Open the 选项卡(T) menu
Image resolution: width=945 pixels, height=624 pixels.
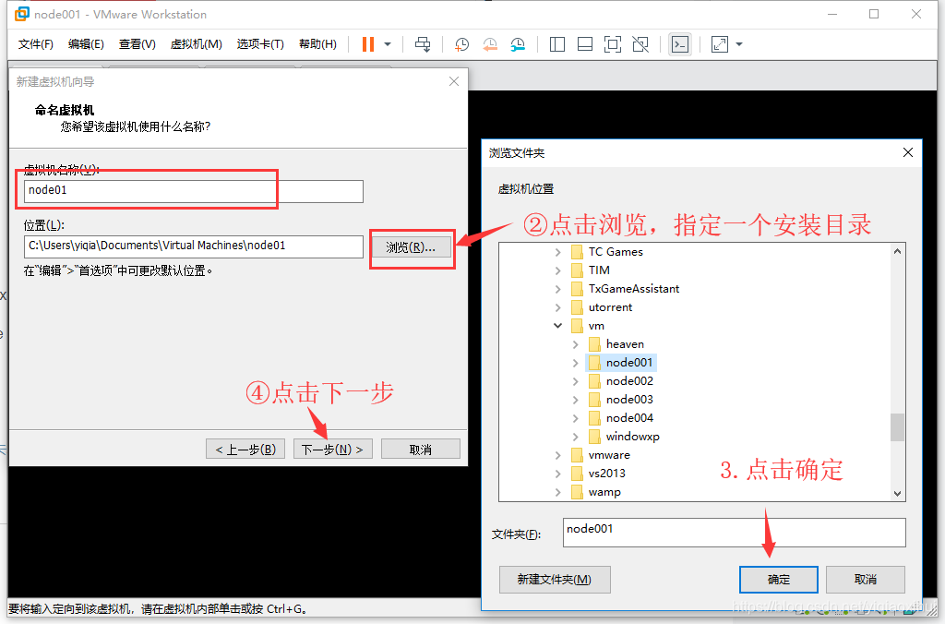260,44
